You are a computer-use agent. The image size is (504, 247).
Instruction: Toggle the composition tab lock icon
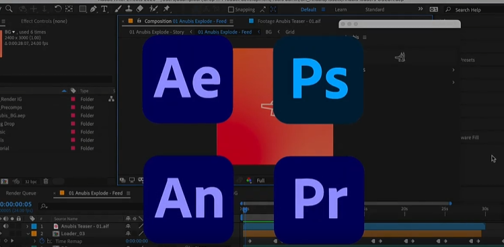139,21
